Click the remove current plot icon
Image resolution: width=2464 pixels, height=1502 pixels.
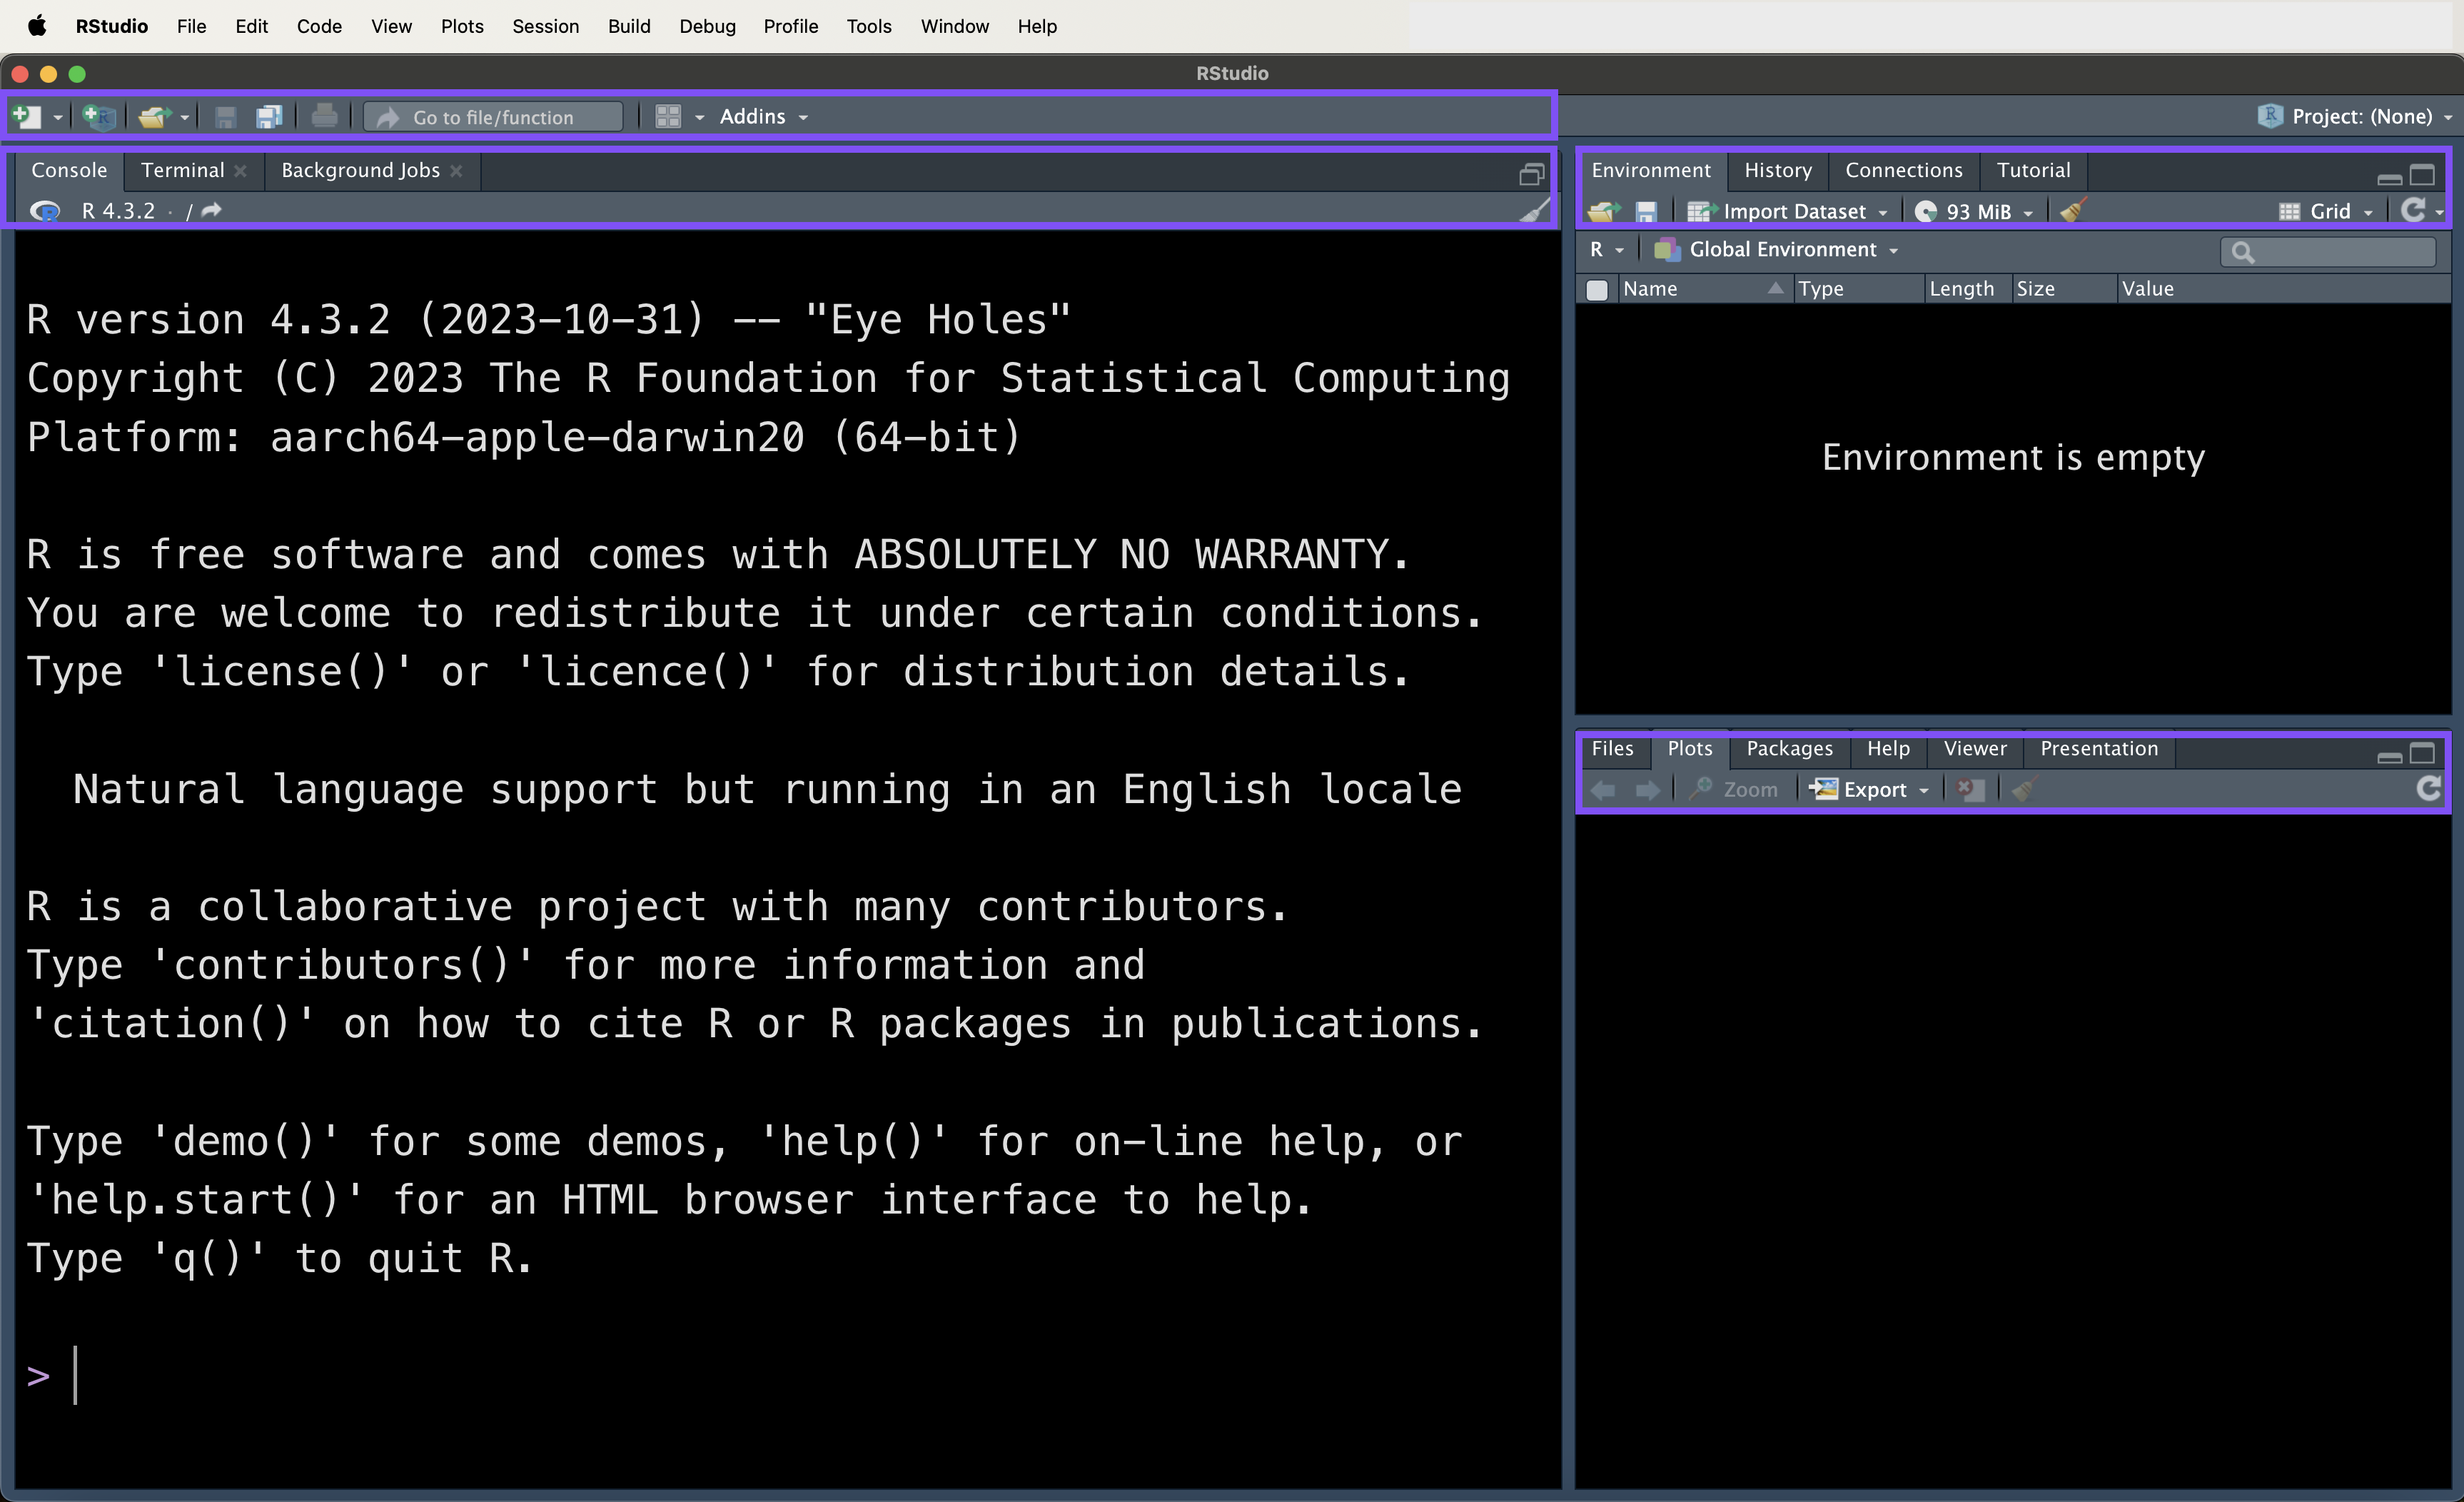coord(1970,790)
